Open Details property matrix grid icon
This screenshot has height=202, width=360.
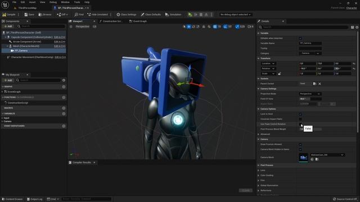tap(353, 27)
